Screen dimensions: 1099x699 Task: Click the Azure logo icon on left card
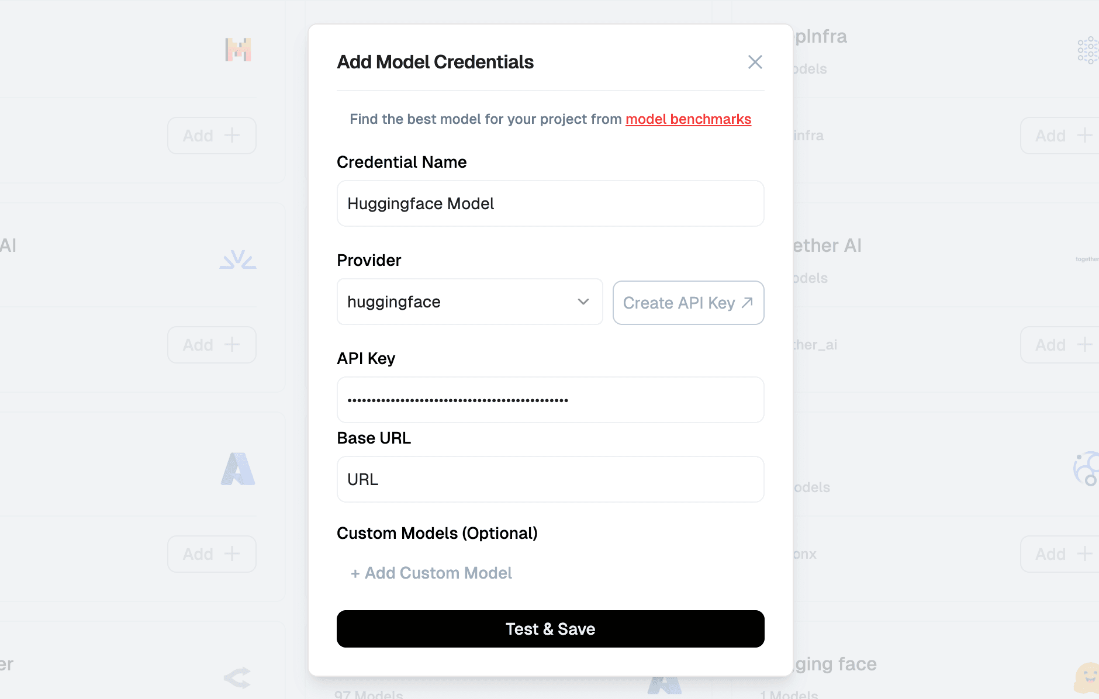(238, 469)
